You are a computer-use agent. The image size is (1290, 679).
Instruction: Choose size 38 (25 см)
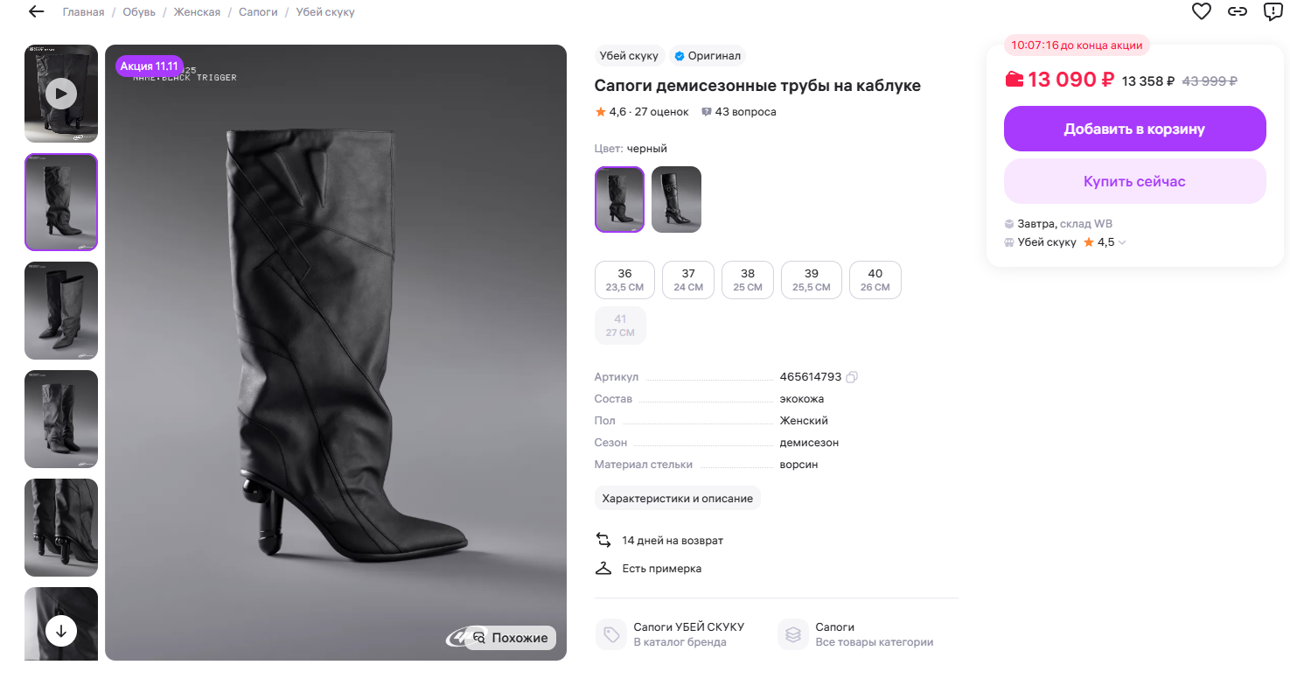pyautogui.click(x=748, y=280)
